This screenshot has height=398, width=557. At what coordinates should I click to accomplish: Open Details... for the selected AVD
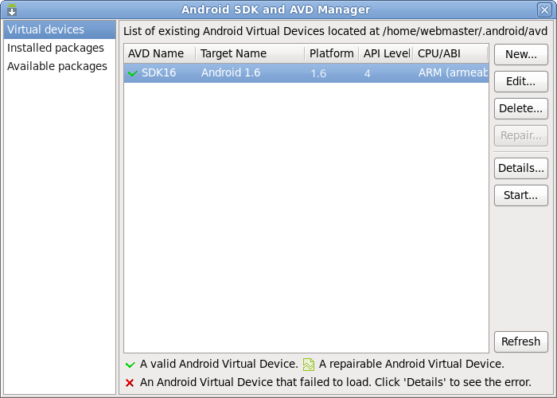point(520,168)
